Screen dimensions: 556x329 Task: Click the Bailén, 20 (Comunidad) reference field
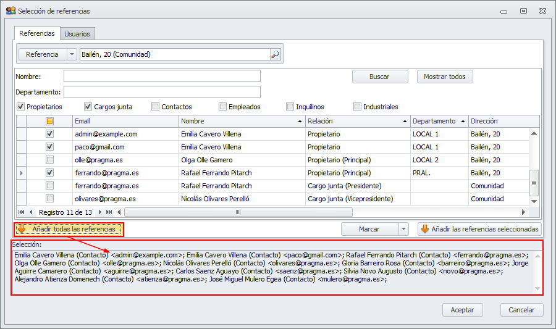[x=175, y=54]
